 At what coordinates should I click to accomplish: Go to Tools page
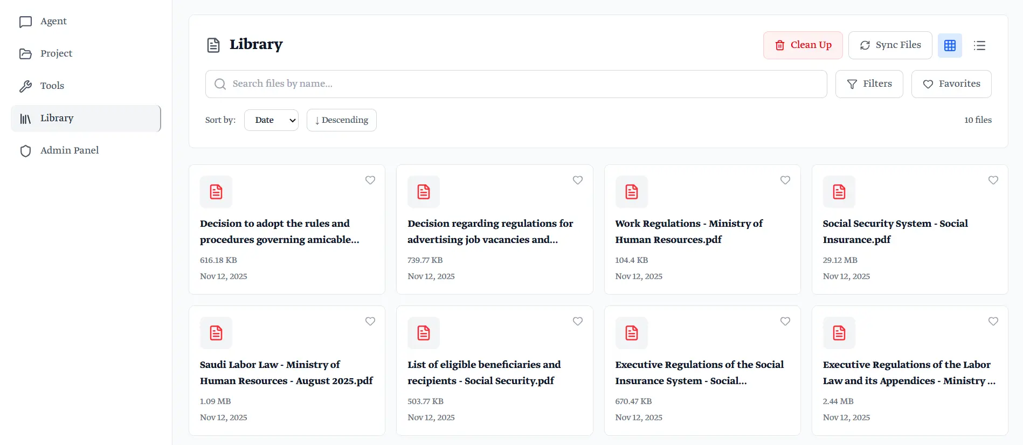click(86, 86)
